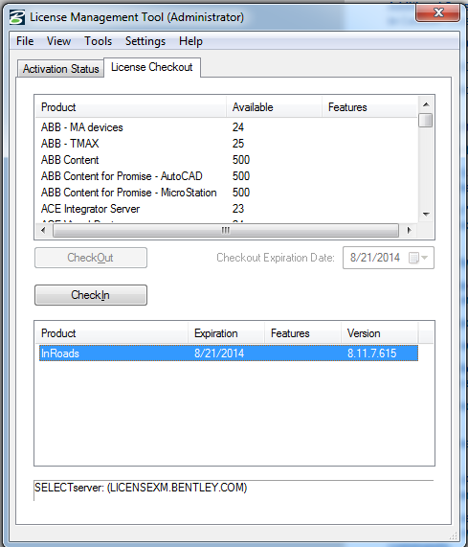Click the Features header in available list
Screen dimensions: 468x547
point(369,107)
